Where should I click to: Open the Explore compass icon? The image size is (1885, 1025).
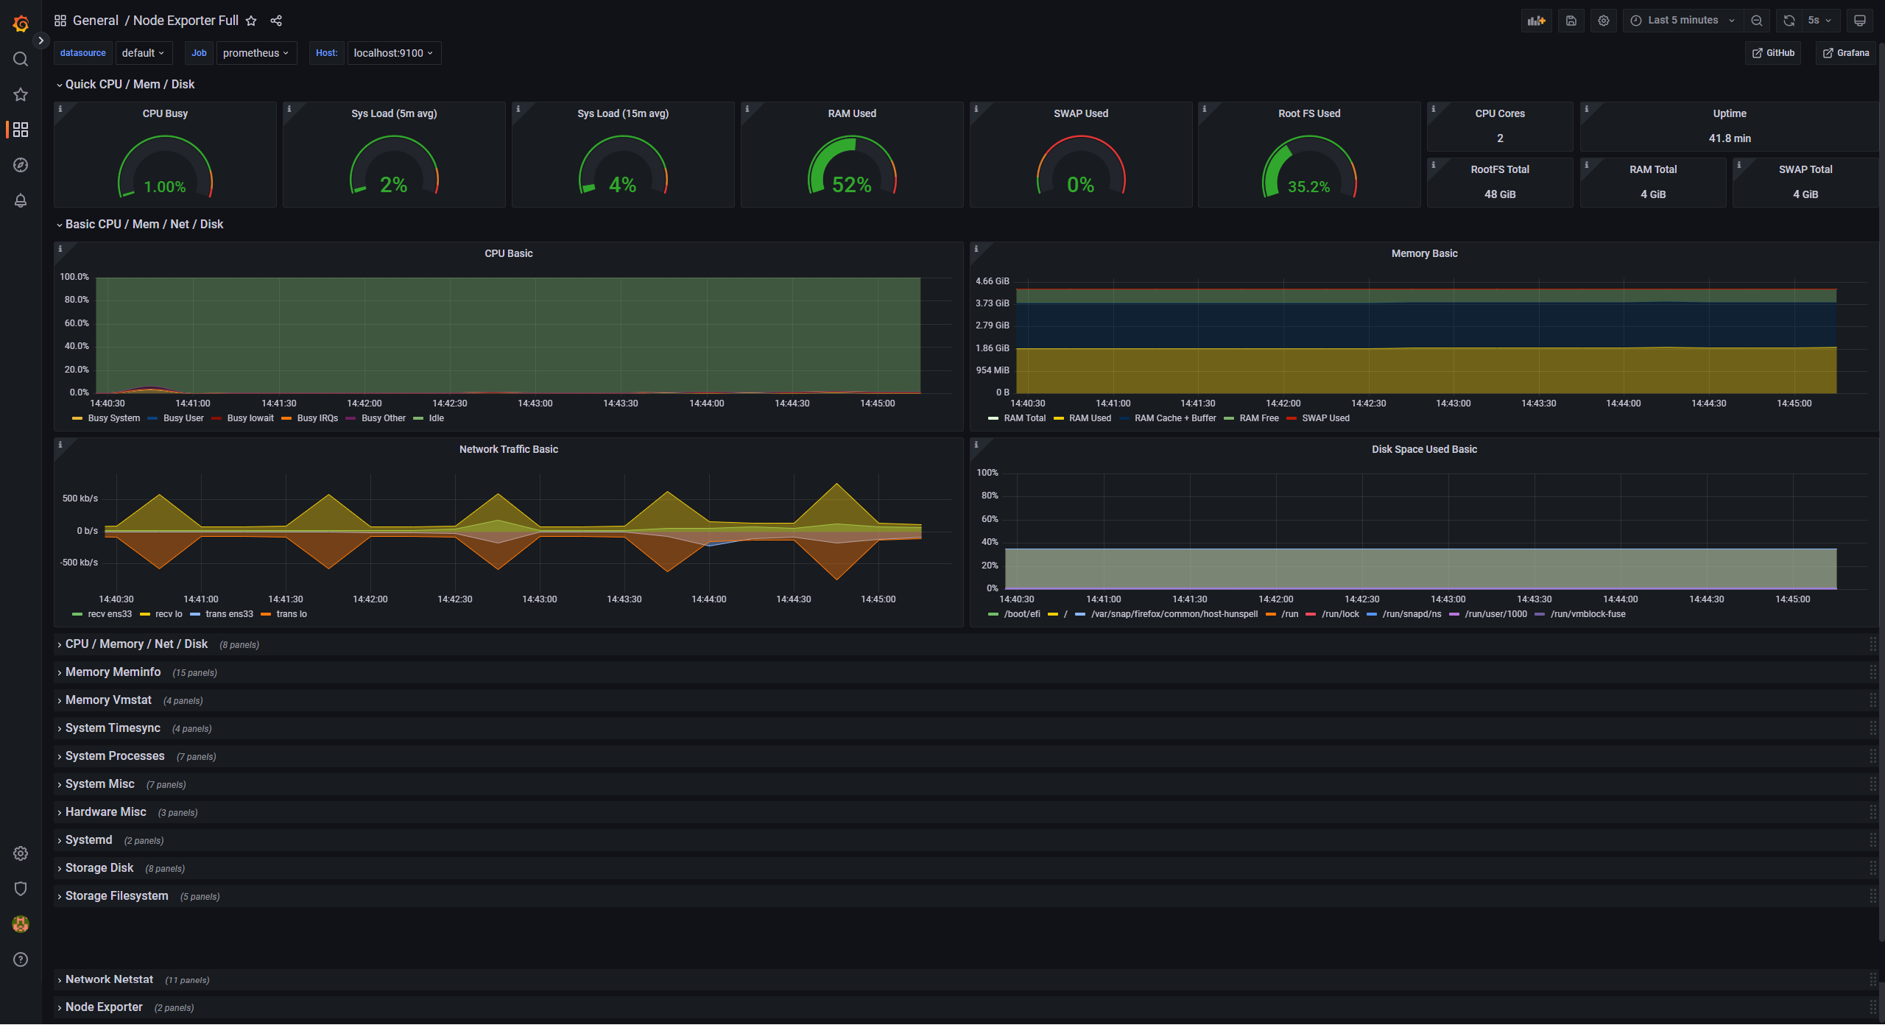[x=21, y=165]
